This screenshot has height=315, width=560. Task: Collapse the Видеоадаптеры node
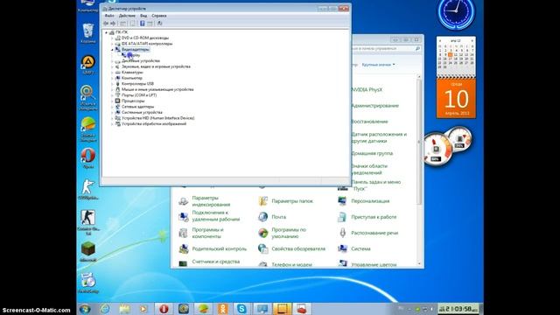click(112, 50)
